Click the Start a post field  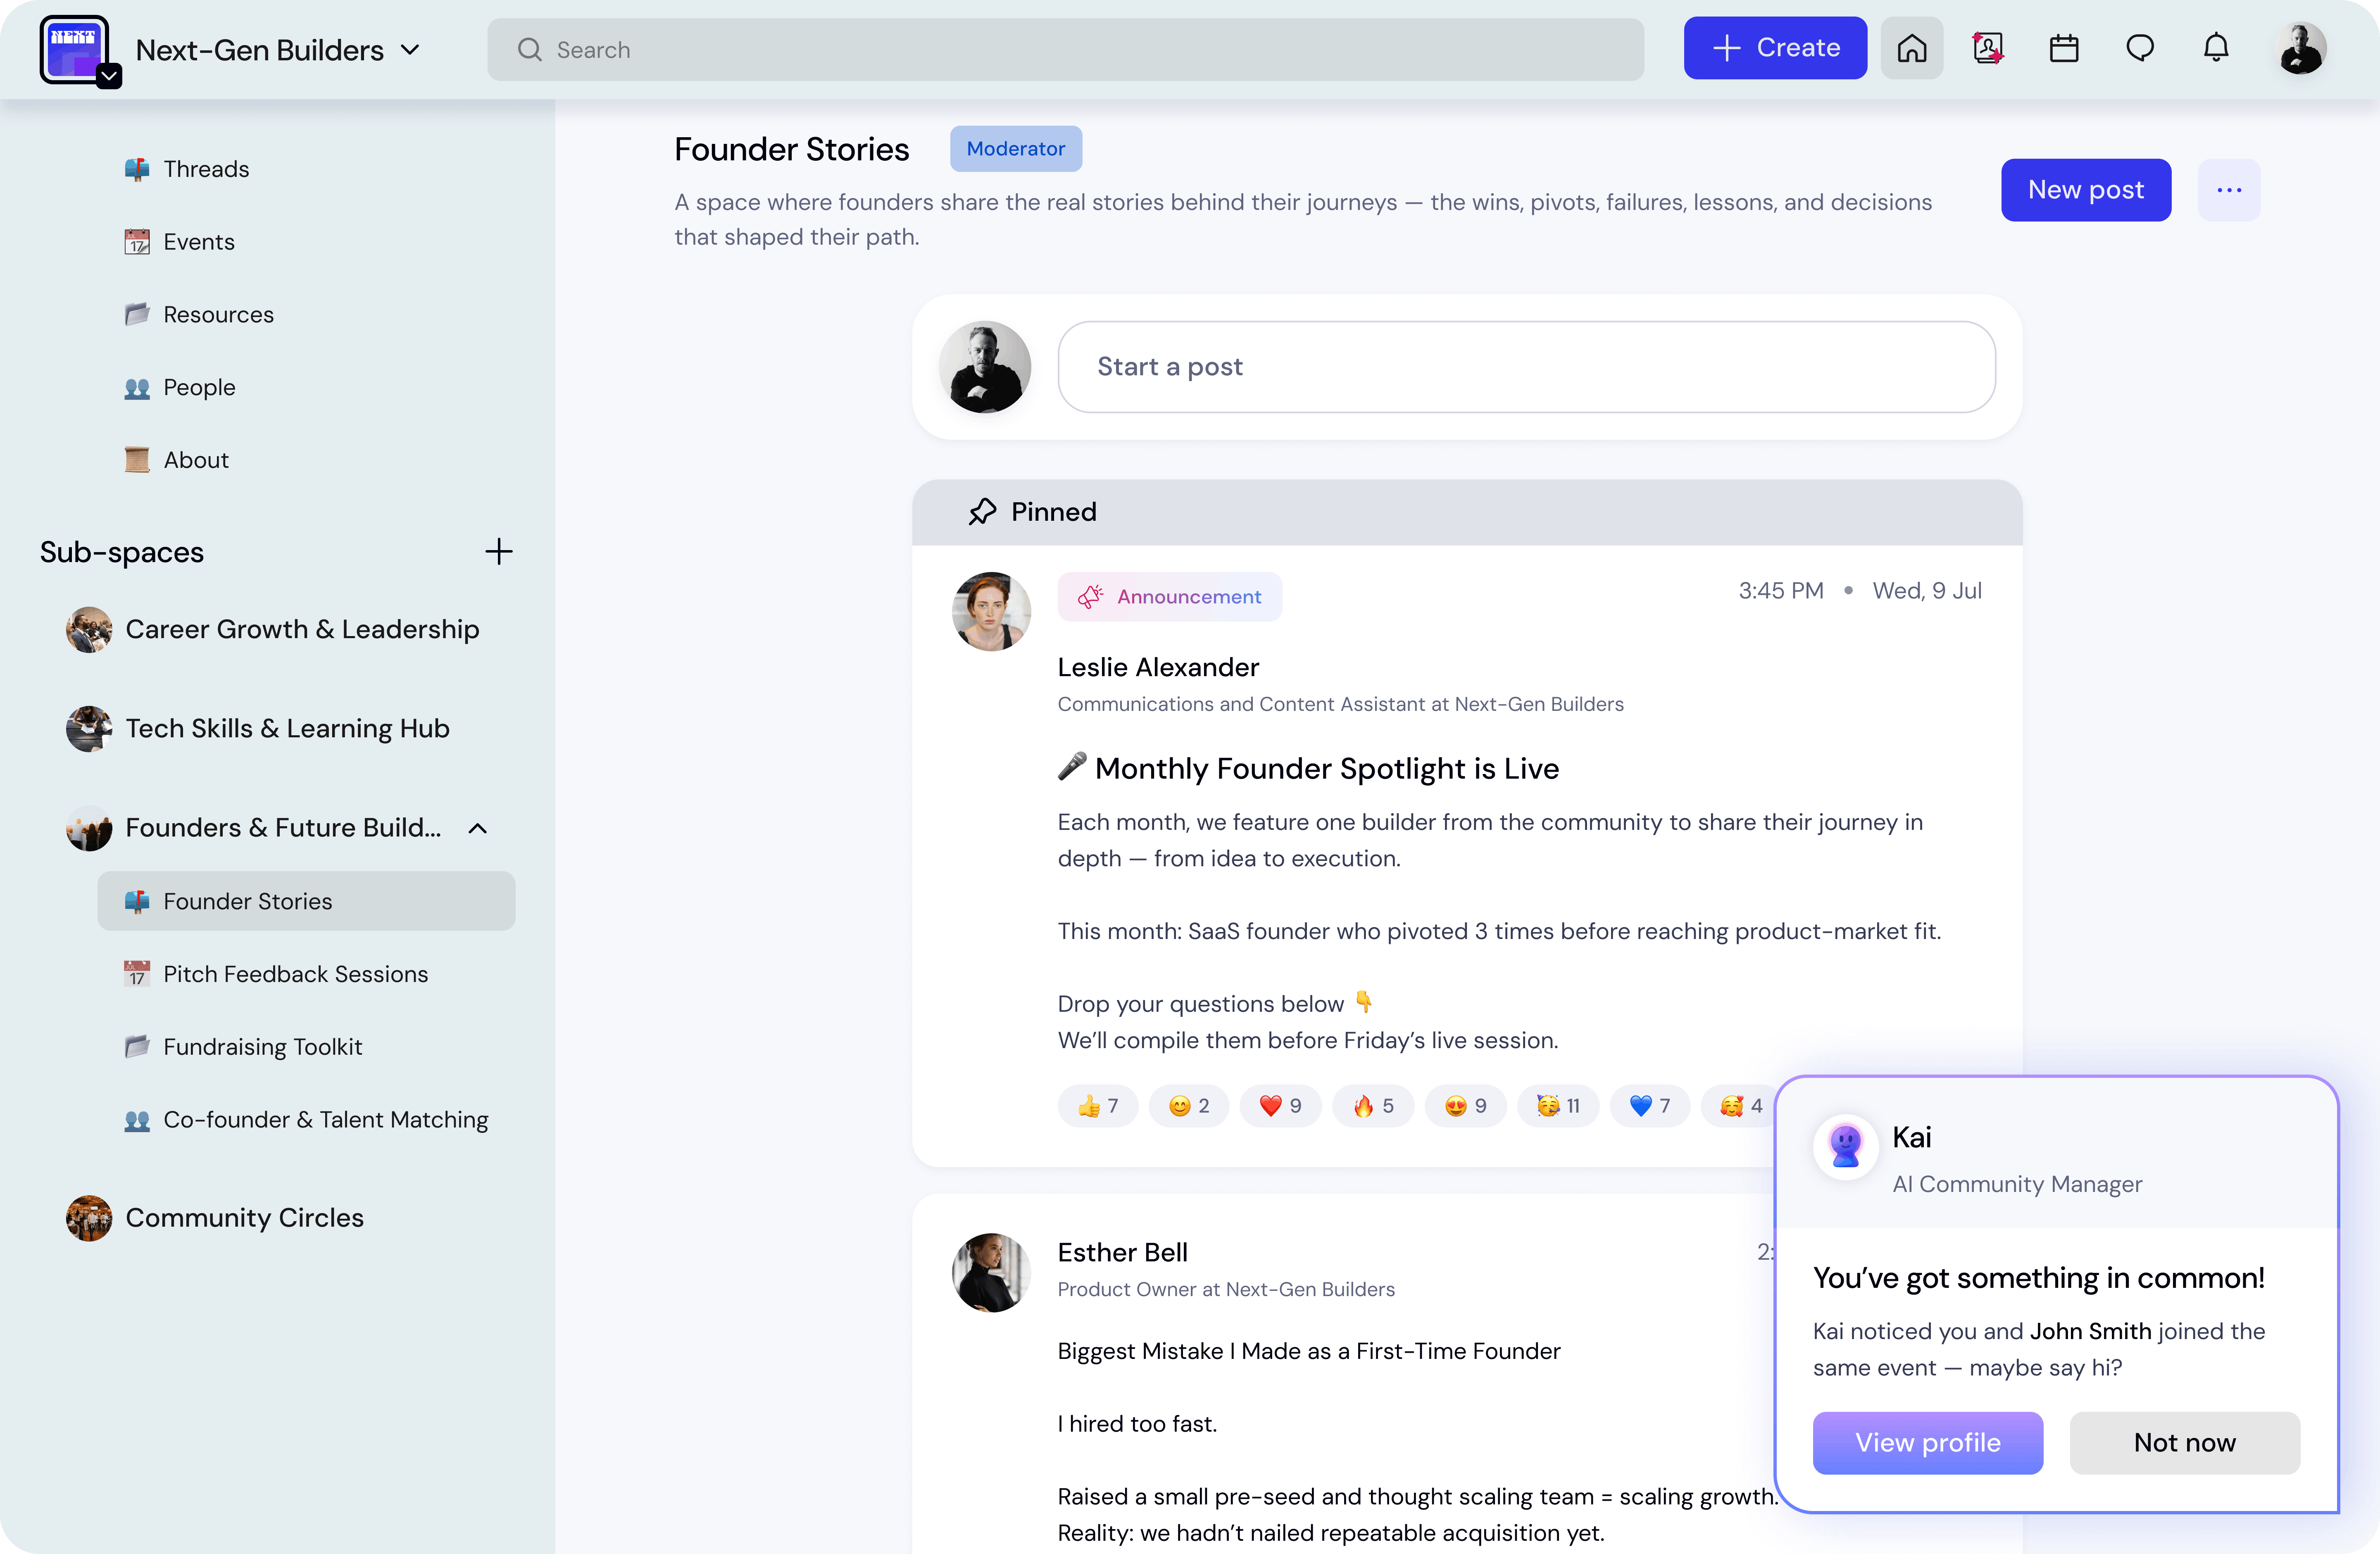click(1526, 367)
